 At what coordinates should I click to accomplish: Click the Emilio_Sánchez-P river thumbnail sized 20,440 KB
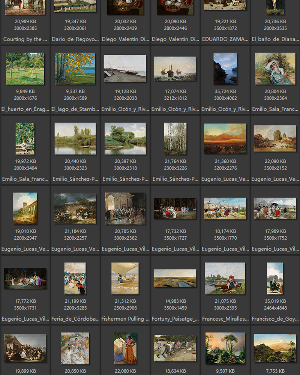click(x=75, y=138)
